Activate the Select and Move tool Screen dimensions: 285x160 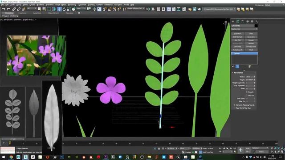click(59, 9)
